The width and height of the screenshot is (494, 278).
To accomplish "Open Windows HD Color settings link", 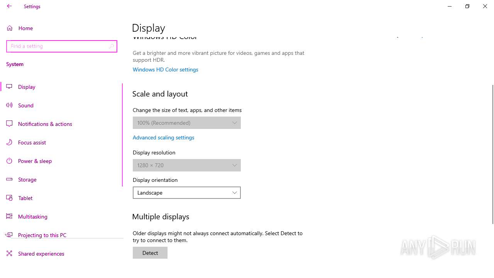I will [166, 69].
